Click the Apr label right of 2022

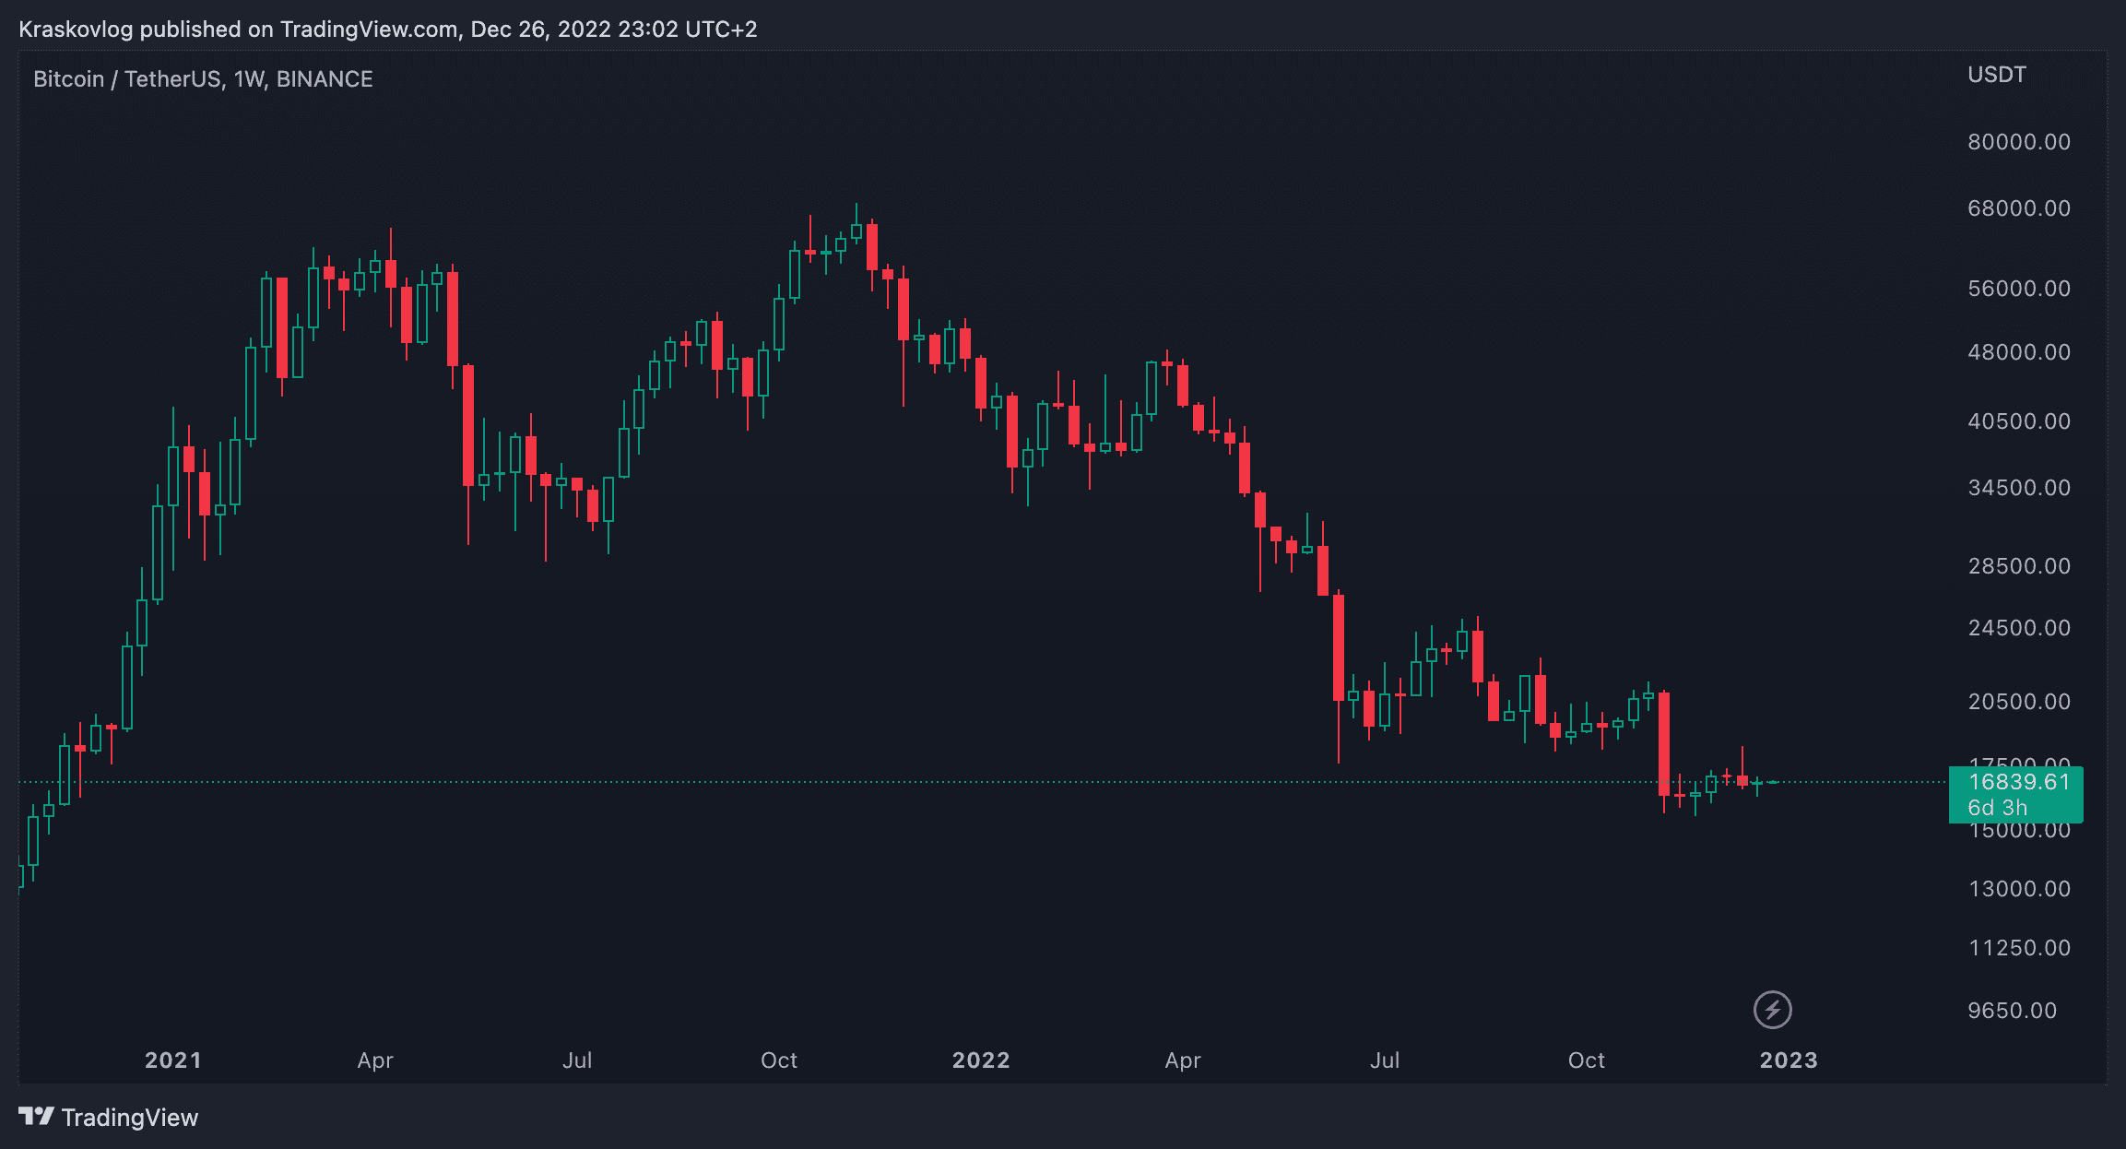tap(1183, 1060)
